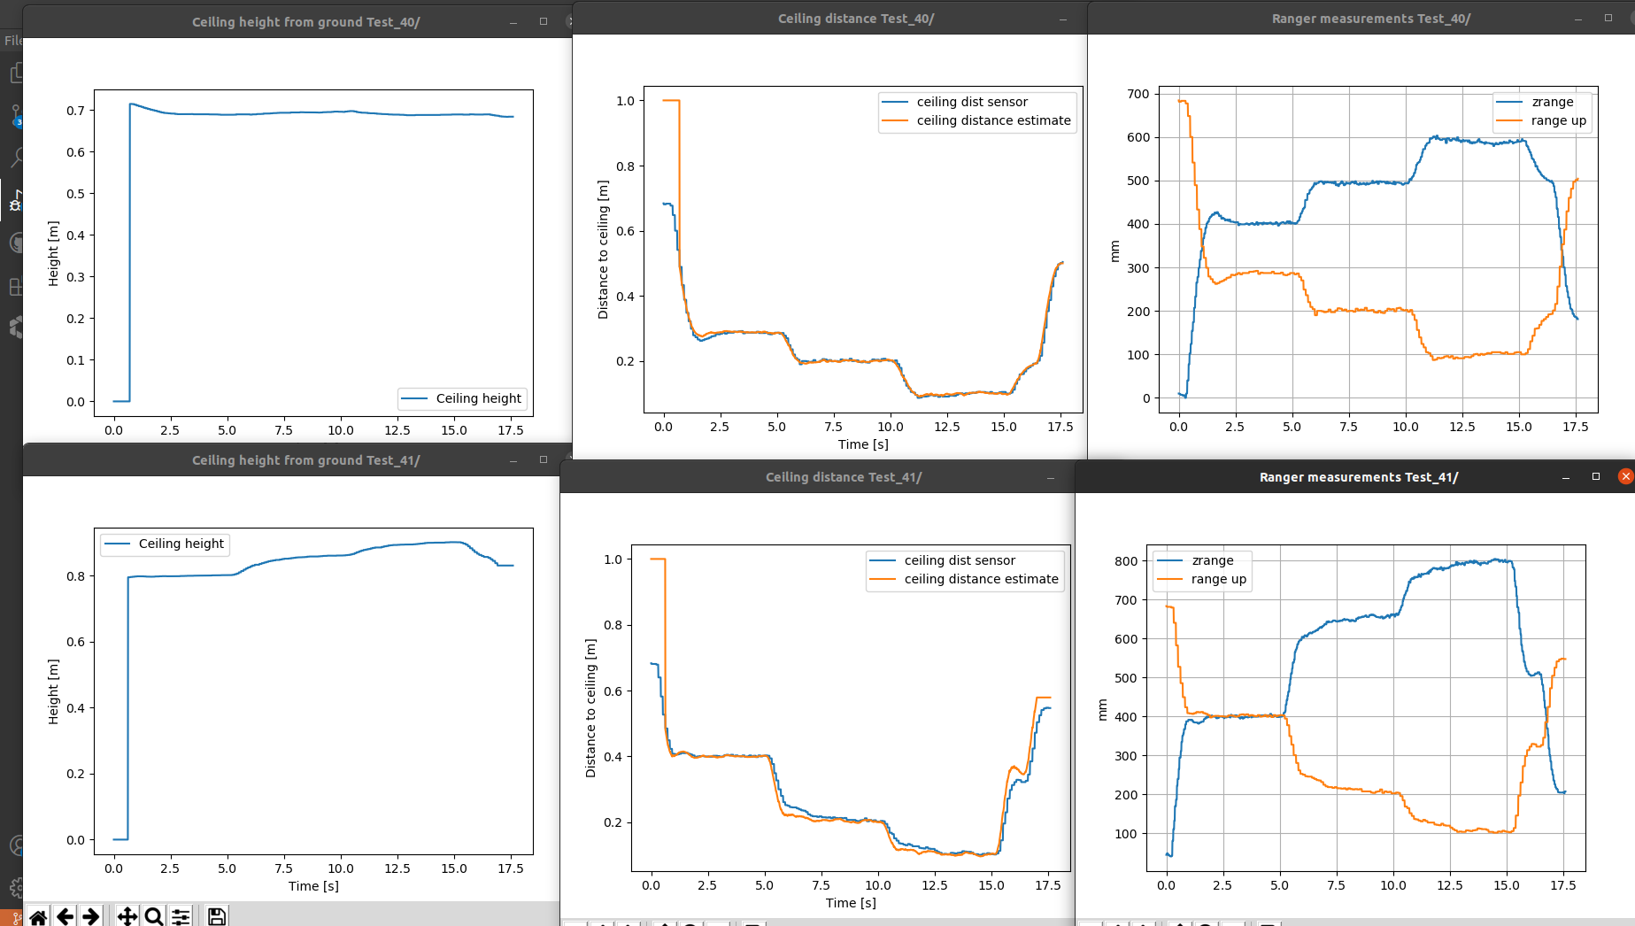Open the Configure subplots sliders icon
Screen dimensions: 1635x926
181,916
